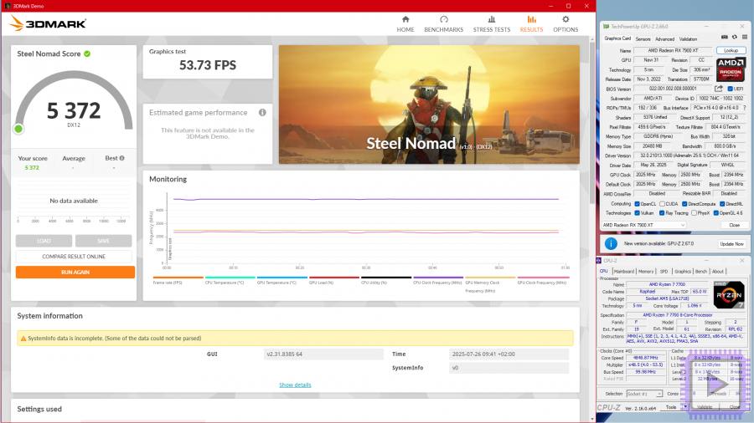Open the Bench tab in CPU-Z
Screen dimensions: 754x423
pos(701,272)
